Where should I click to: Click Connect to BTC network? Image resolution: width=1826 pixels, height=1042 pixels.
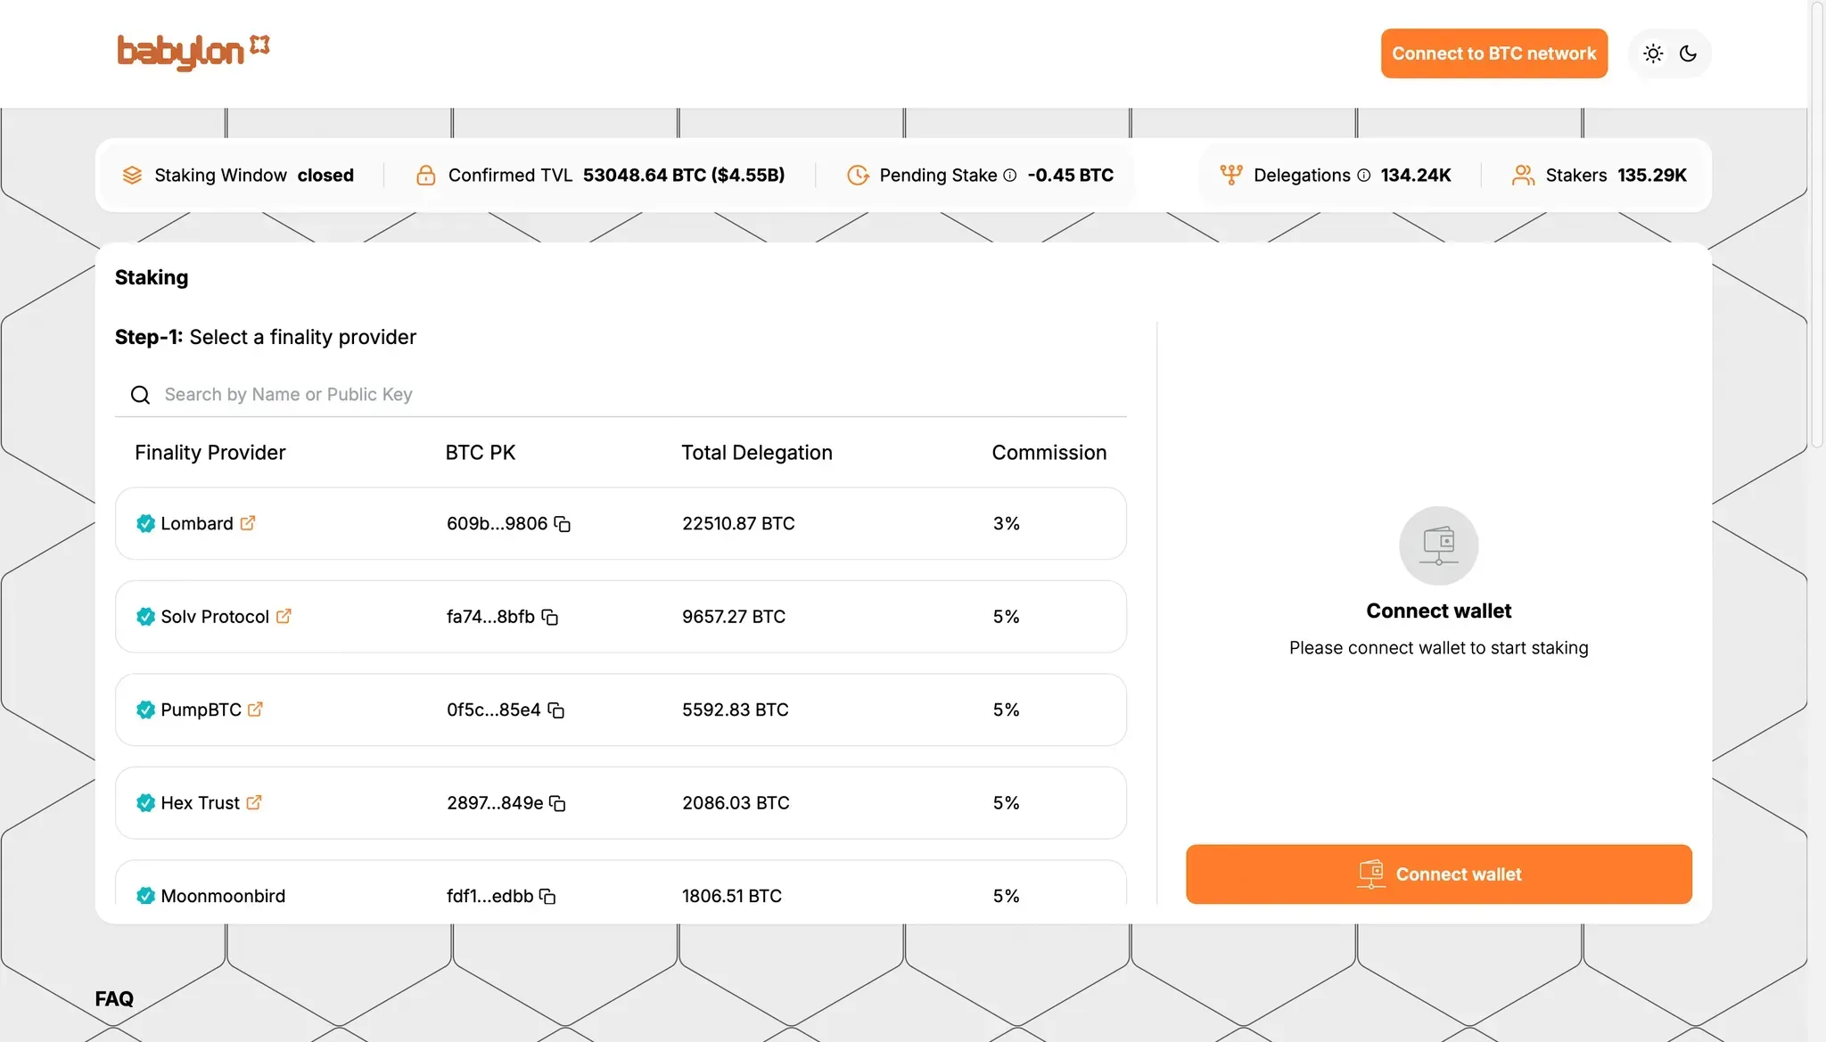pyautogui.click(x=1493, y=53)
